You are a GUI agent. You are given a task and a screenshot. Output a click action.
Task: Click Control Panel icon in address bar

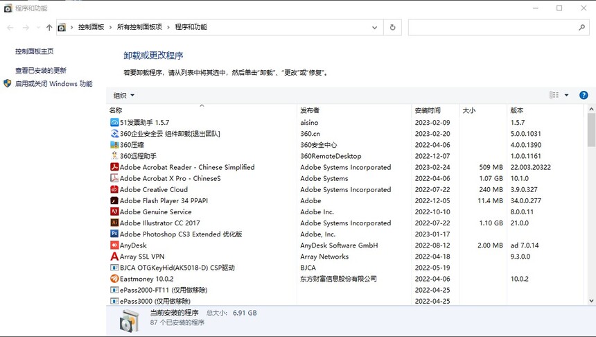point(62,27)
